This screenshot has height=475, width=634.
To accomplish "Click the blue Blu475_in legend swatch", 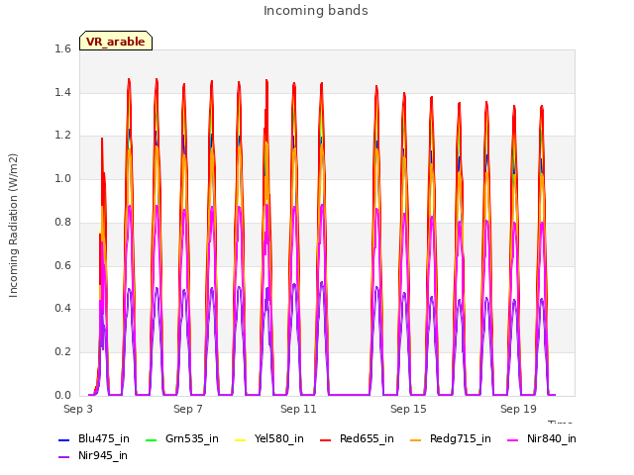I will click(63, 439).
